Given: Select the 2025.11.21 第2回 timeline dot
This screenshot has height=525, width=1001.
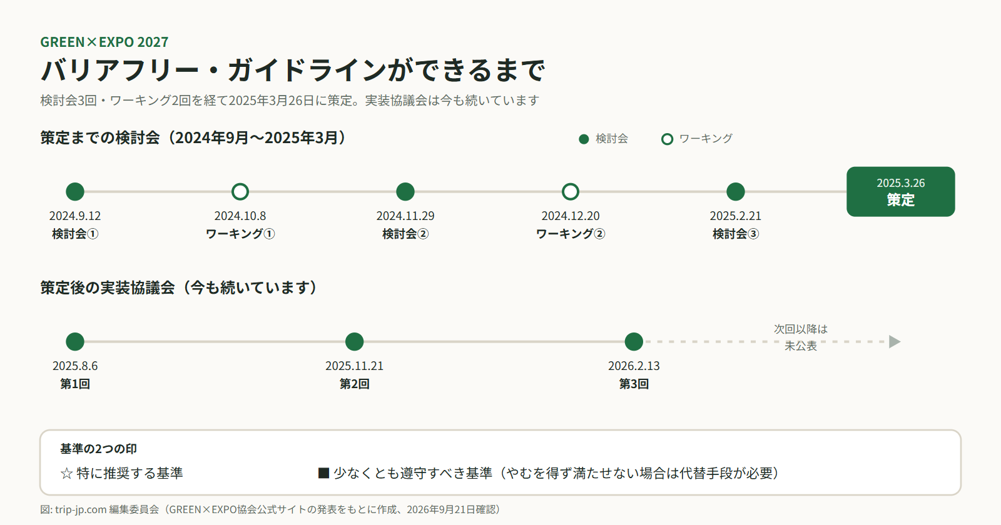Looking at the screenshot, I should coord(355,342).
